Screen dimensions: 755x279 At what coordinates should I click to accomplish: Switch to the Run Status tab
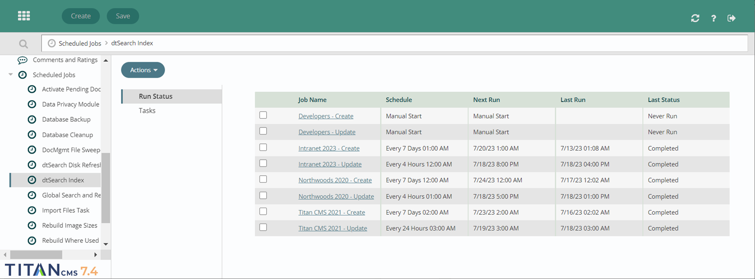click(x=172, y=96)
